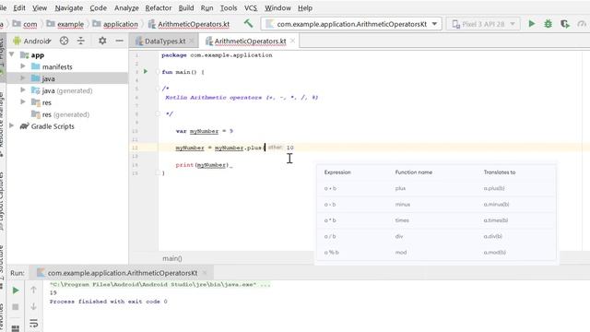Open the Help menu
This screenshot has height=332, width=590.
(x=305, y=8)
